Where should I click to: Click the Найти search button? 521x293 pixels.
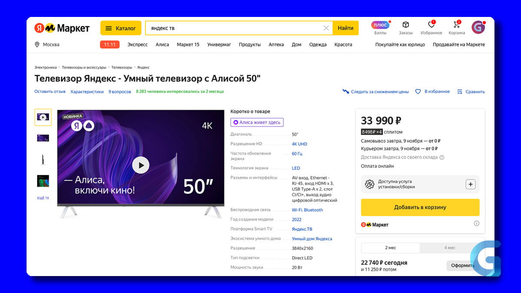pos(346,28)
